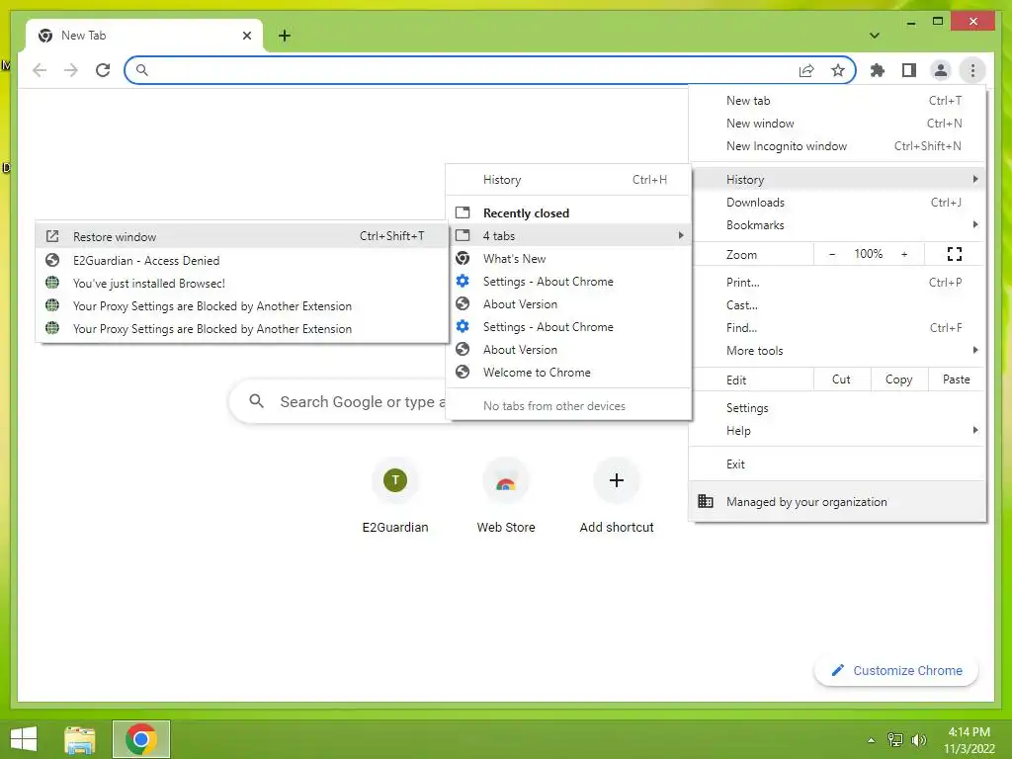Open tab search chevron in title bar
This screenshot has width=1012, height=759.
tap(874, 36)
